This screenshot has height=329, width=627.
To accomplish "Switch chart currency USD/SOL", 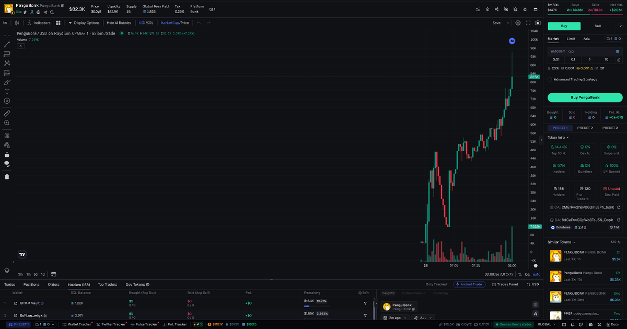I will pyautogui.click(x=146, y=23).
